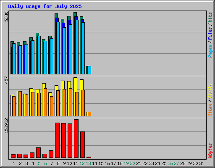The width and height of the screenshot is (215, 168).
Task: Click day 5 weekend label on x-axis
Action: (39, 163)
